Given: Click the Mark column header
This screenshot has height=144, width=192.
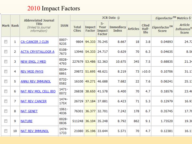Looking at the screenshot, I should tap(6, 26).
